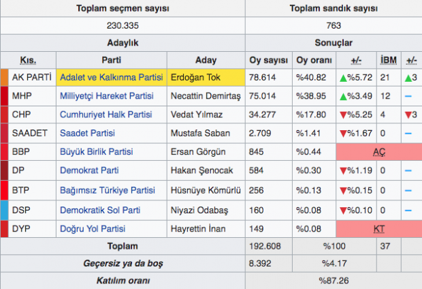Click the total voter count 230.335
The width and height of the screenshot is (422, 289).
click(x=123, y=26)
